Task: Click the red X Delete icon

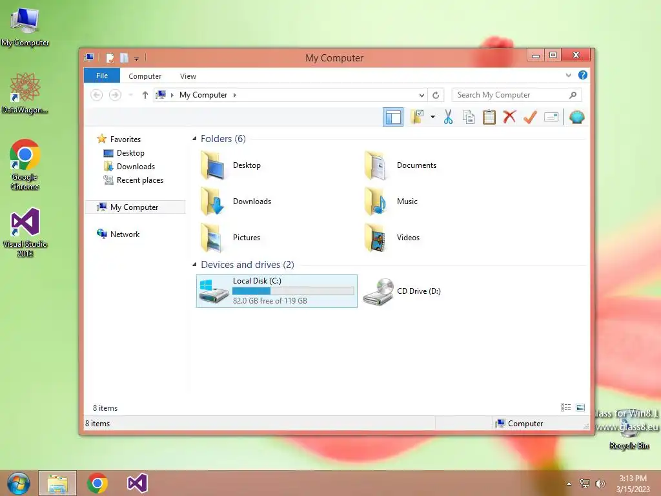Action: [x=509, y=117]
